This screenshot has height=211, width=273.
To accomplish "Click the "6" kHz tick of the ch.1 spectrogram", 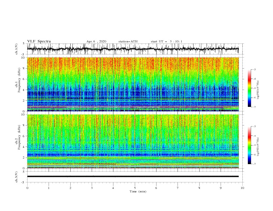I will 24,79.
